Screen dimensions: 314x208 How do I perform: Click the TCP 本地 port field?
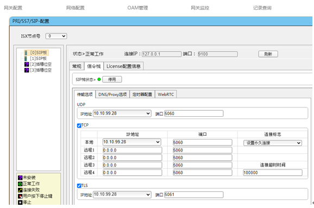(x=203, y=142)
